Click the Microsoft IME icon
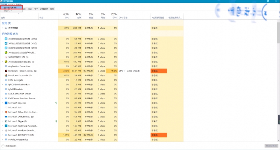This screenshot has height=150, width=280. click(x=6, y=108)
